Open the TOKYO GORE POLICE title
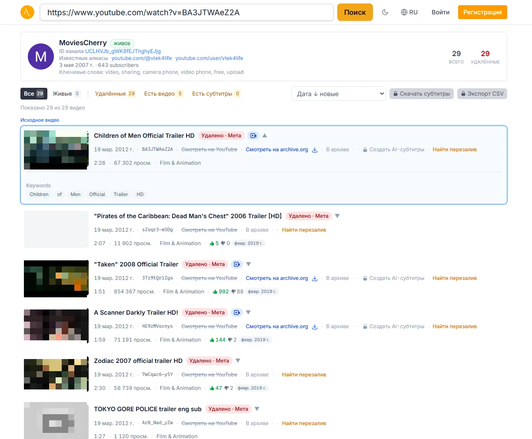 coord(148,409)
